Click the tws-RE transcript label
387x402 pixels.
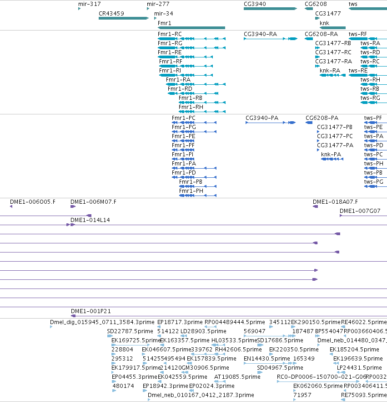358,71
